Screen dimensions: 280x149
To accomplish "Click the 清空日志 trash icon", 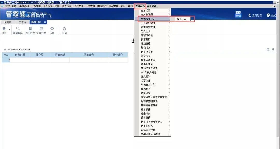I will 41,29.
